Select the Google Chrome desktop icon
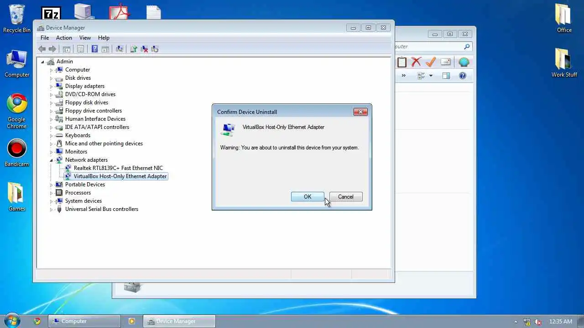 [17, 112]
